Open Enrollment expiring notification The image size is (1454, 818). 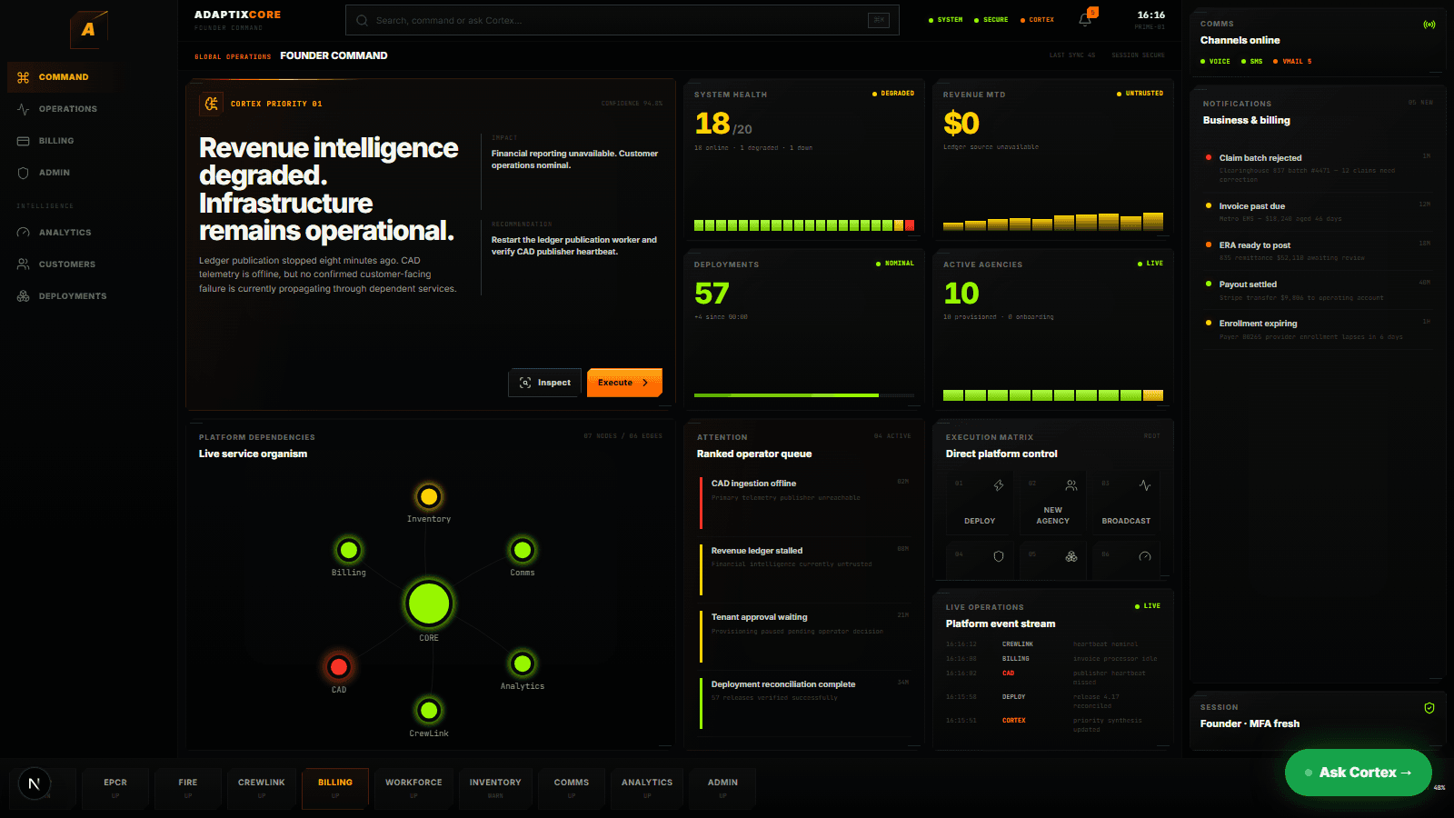[x=1317, y=329]
